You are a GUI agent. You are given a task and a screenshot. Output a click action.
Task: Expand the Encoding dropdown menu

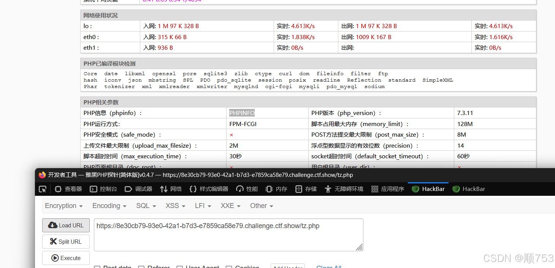109,206
